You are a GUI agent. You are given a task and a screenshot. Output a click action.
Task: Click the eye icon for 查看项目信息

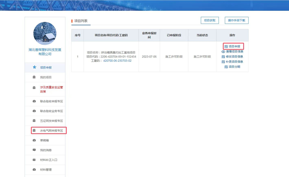(x=223, y=52)
